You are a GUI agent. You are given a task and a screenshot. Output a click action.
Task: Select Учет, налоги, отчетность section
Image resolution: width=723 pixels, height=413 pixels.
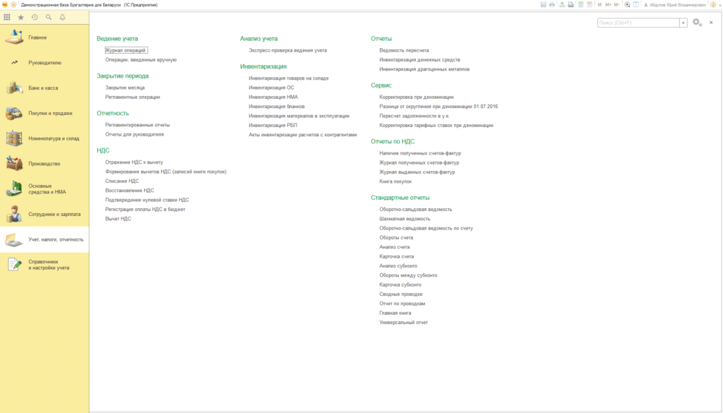[x=44, y=239]
